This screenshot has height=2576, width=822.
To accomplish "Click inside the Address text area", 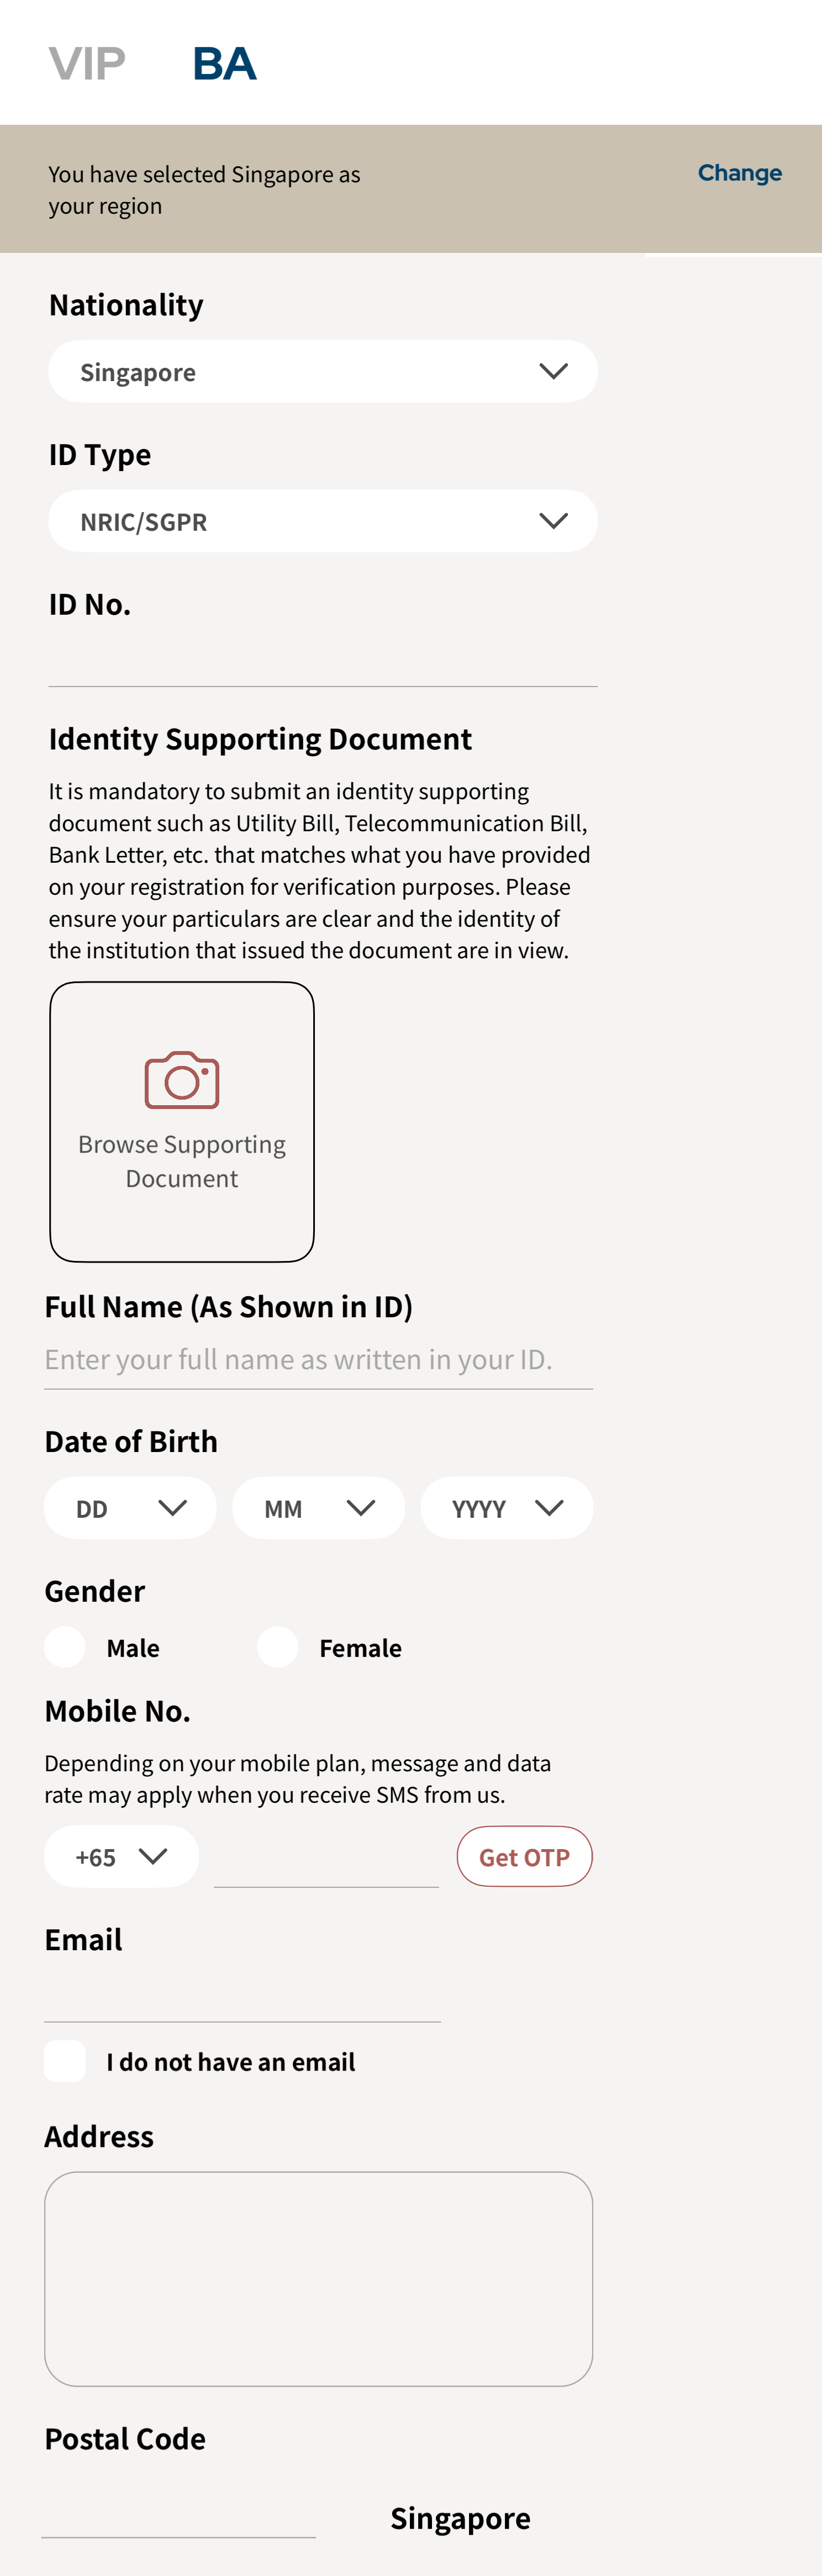I will tap(318, 2279).
